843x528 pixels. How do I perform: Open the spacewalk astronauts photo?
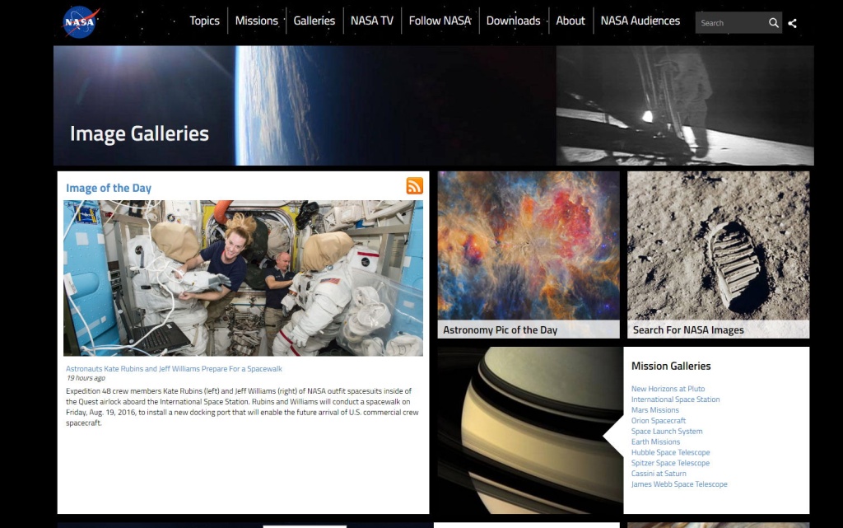pyautogui.click(x=243, y=278)
